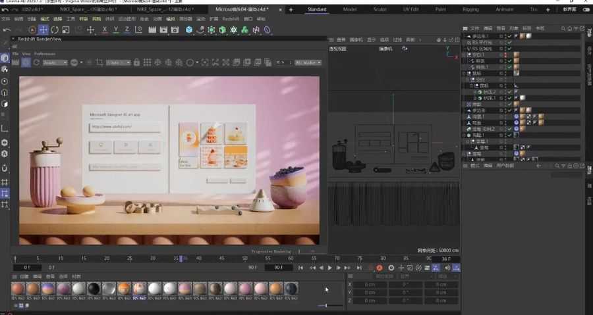
Task: Open the File menu in Redshift RenderView
Action: click(x=16, y=54)
